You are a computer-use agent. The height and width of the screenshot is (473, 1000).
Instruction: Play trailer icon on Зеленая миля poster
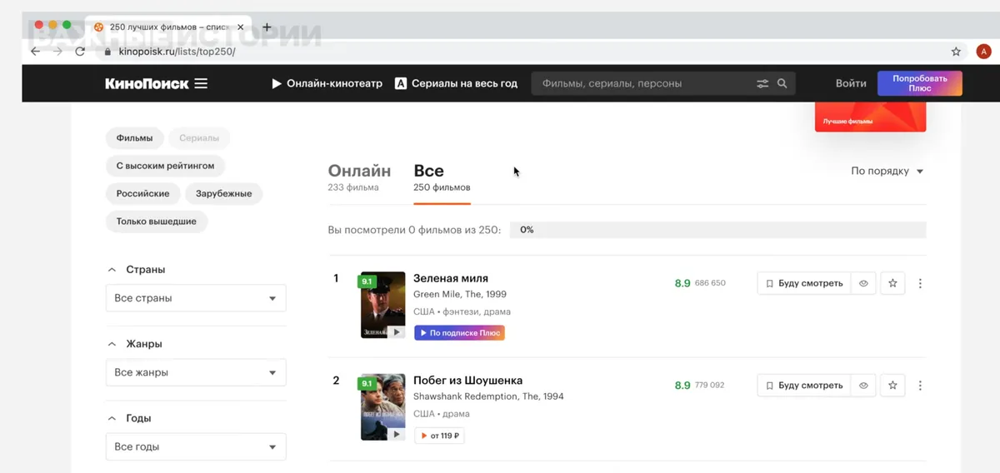(397, 332)
